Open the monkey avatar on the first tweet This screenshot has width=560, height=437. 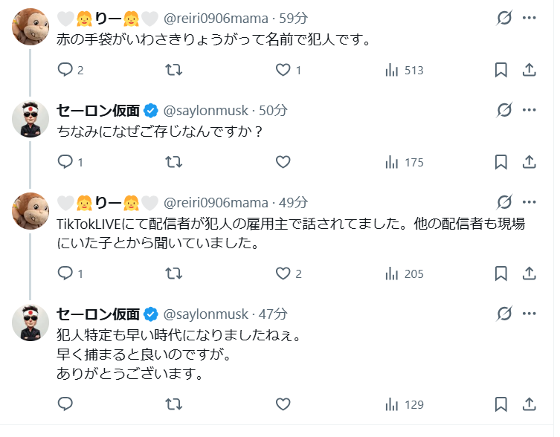click(31, 28)
